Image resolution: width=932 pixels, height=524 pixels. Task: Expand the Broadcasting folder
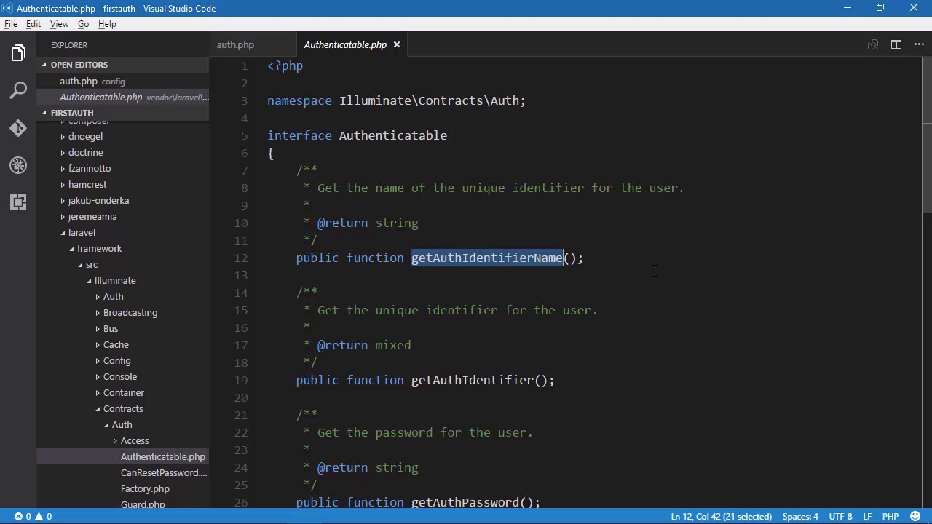(130, 312)
